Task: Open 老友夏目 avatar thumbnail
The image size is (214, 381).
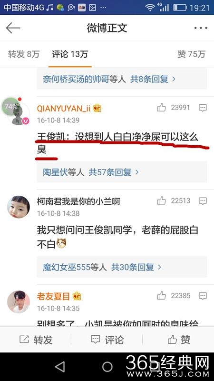Action: tap(19, 302)
